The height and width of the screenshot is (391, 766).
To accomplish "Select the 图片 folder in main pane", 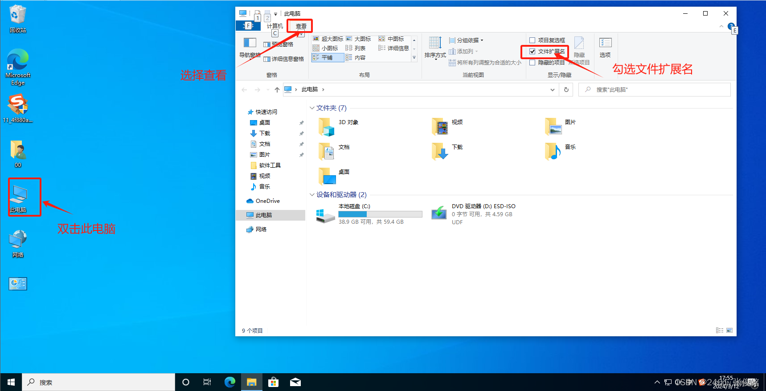I will [561, 126].
